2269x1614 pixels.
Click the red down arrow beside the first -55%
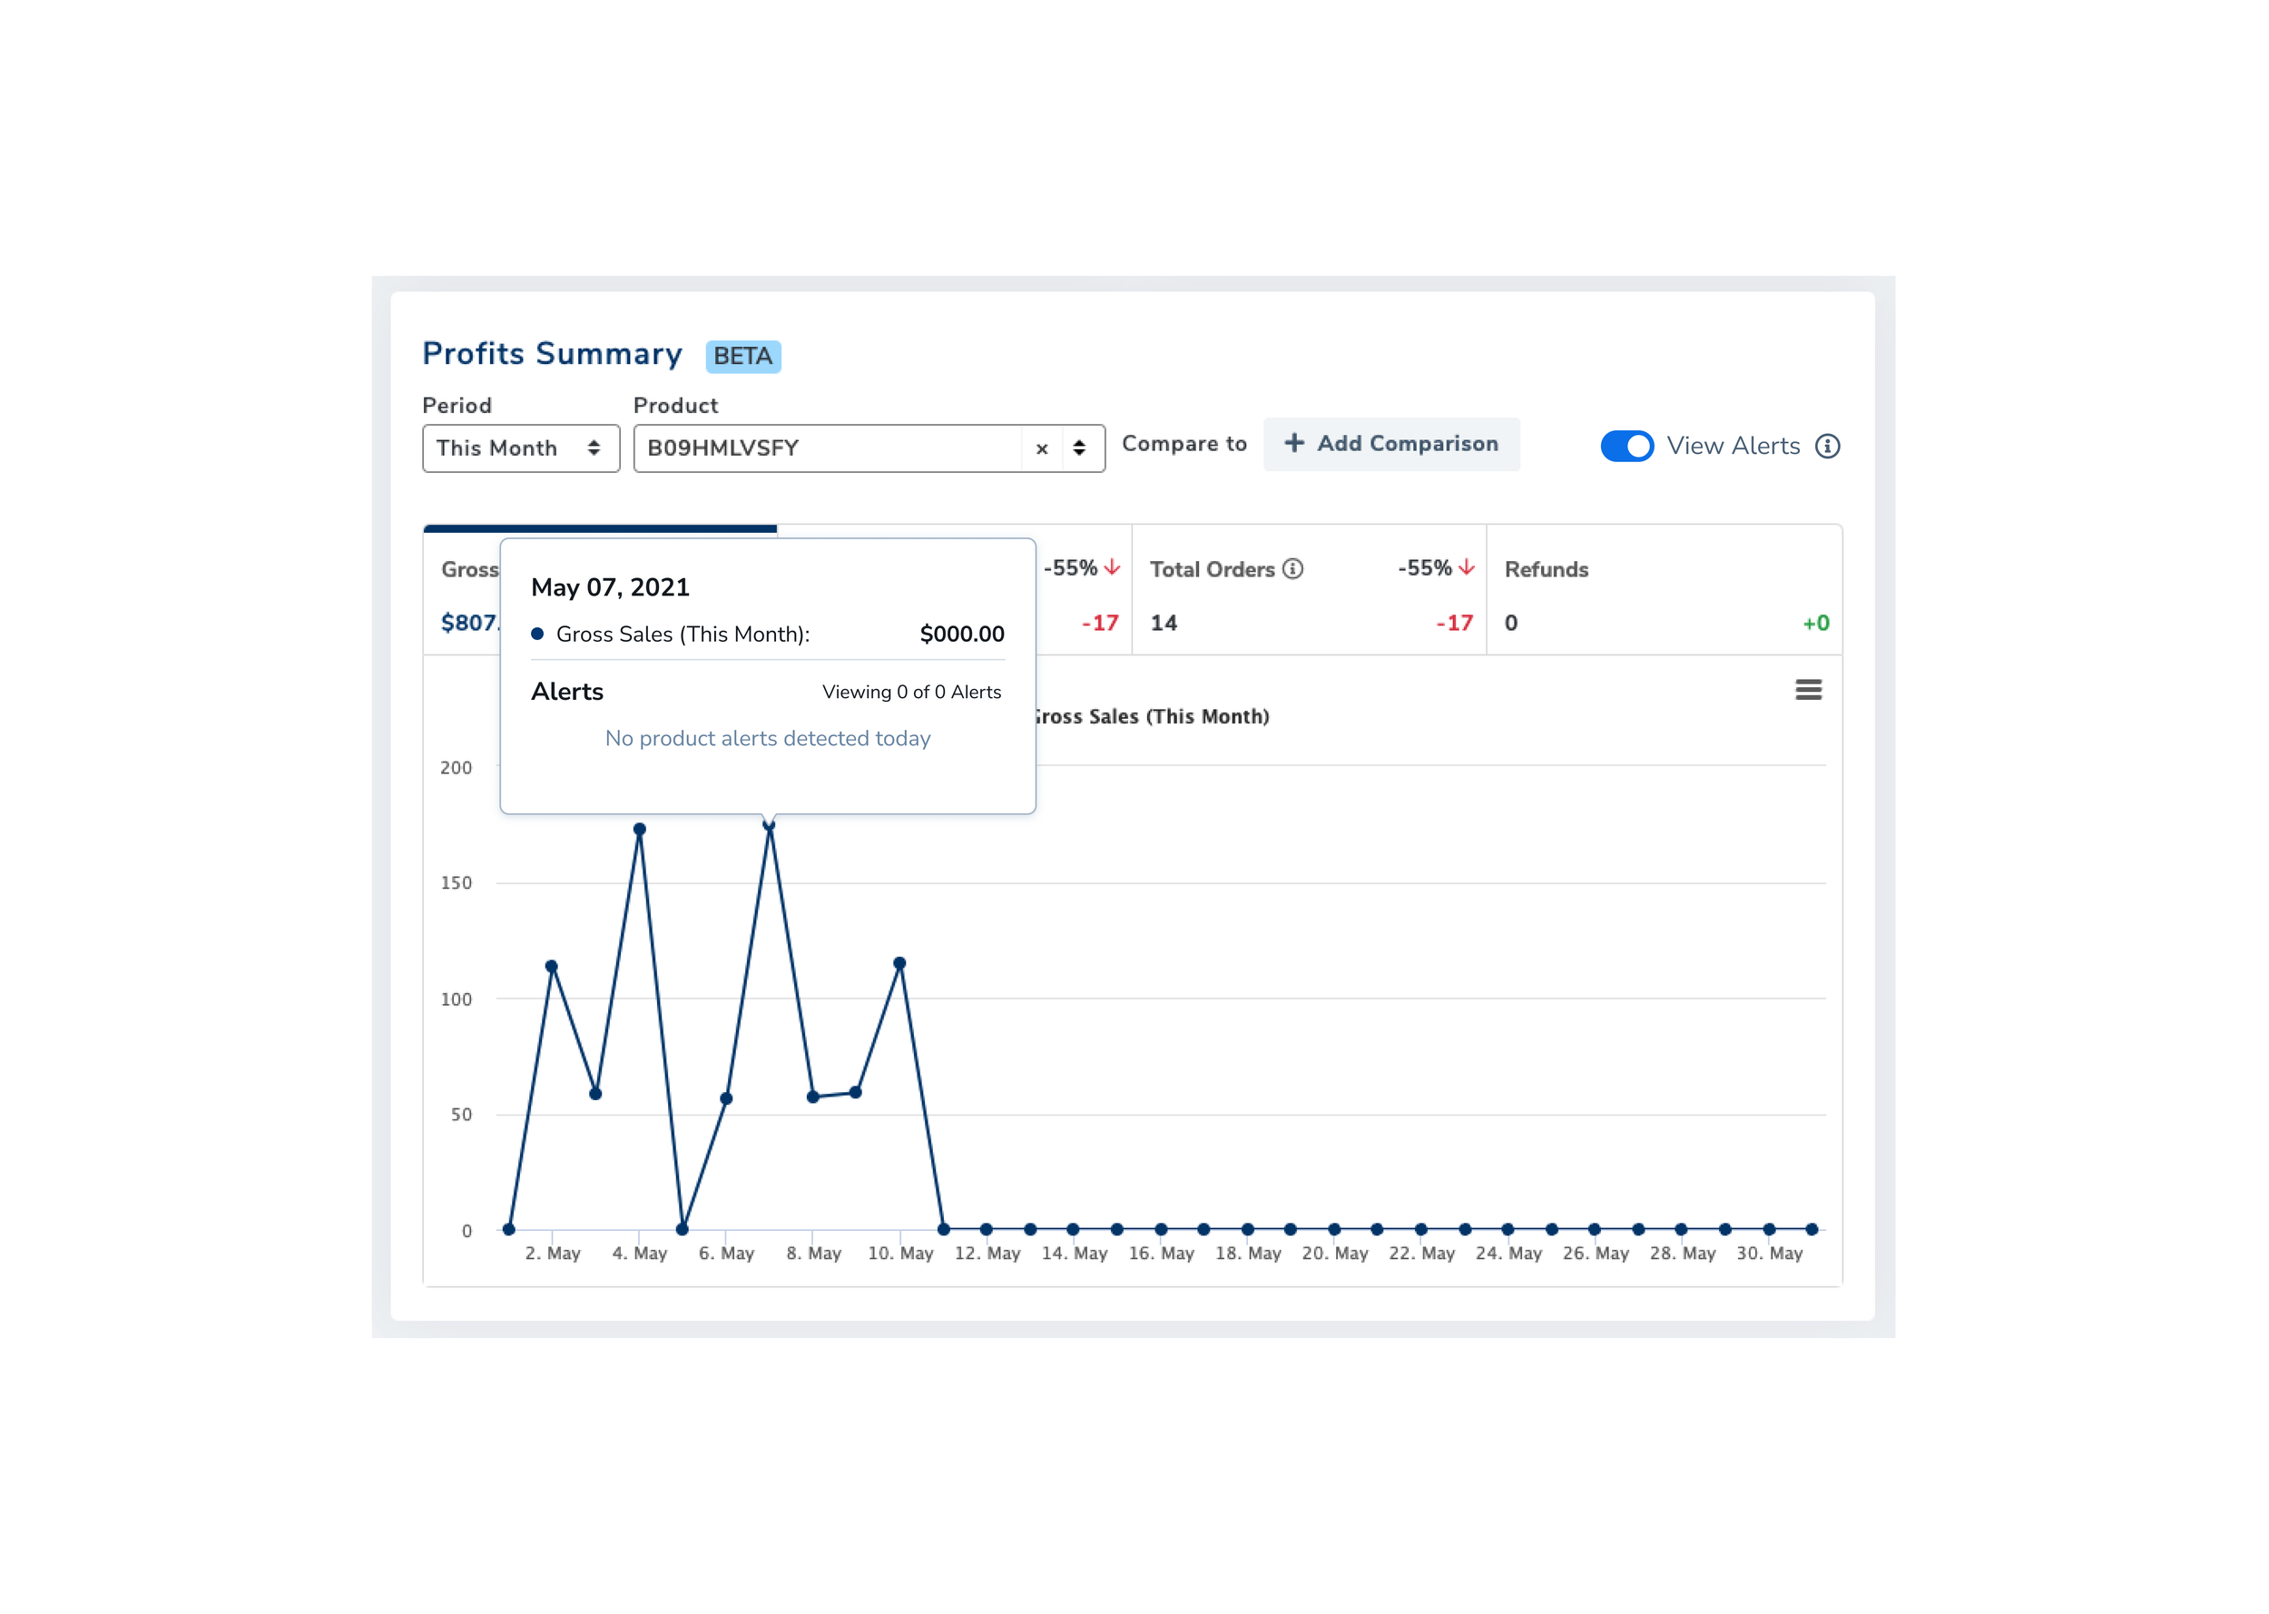point(1112,567)
